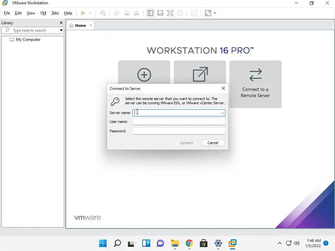This screenshot has width=335, height=251.
Task: Click the Unity mode toolbar icon
Action: click(180, 13)
